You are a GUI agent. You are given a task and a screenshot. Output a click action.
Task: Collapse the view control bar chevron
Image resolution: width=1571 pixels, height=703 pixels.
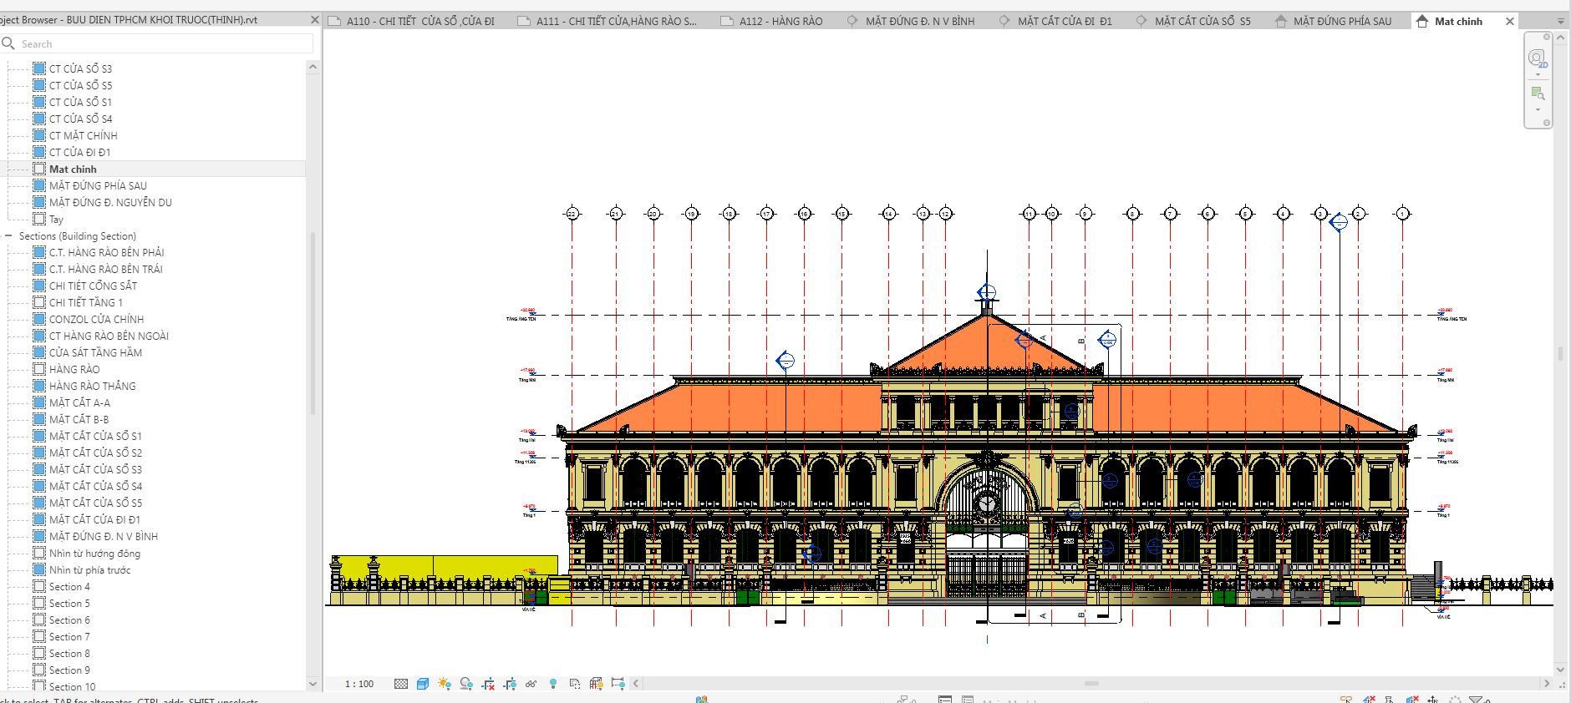click(637, 684)
